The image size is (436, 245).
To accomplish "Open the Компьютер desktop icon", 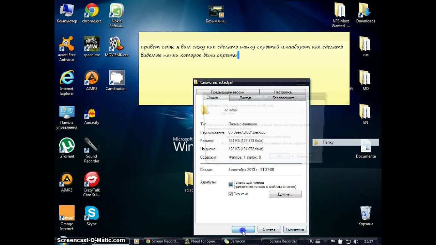I will tap(67, 14).
